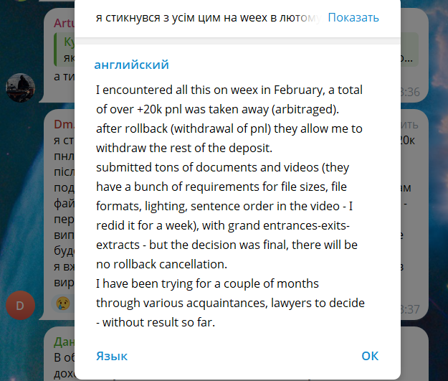Open sender name Дан in chat
The width and height of the screenshot is (448, 381).
(x=64, y=342)
